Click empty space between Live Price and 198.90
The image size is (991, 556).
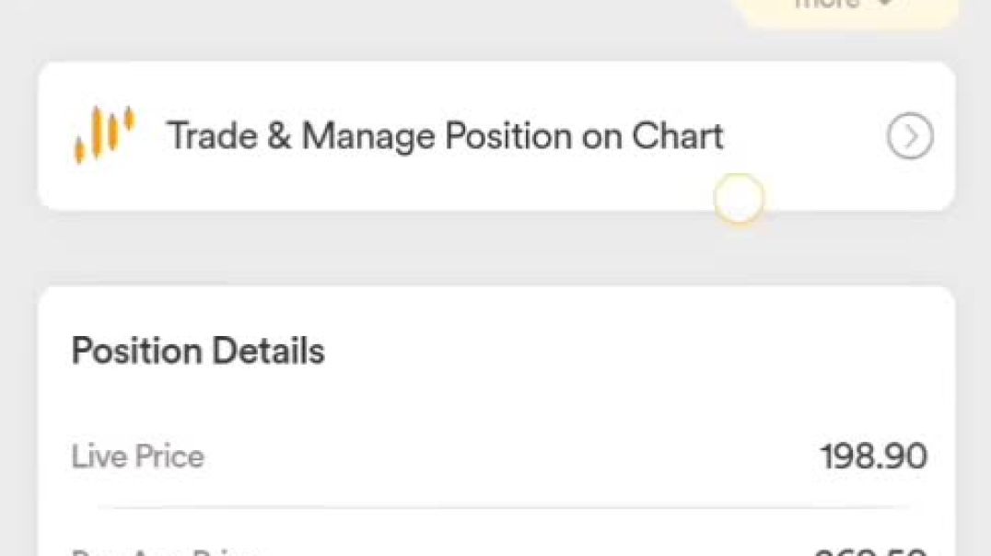pyautogui.click(x=507, y=457)
